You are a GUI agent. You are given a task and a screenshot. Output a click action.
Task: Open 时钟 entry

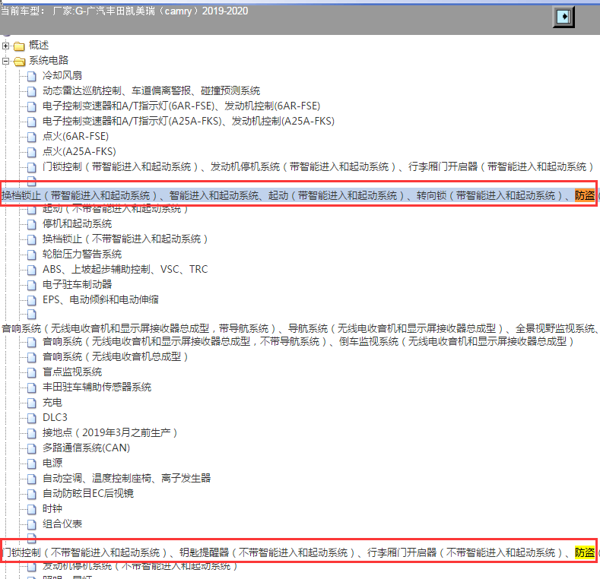click(x=52, y=508)
